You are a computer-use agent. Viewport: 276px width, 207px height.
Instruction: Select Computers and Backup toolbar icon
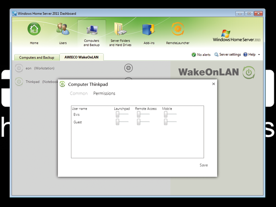tap(92, 30)
